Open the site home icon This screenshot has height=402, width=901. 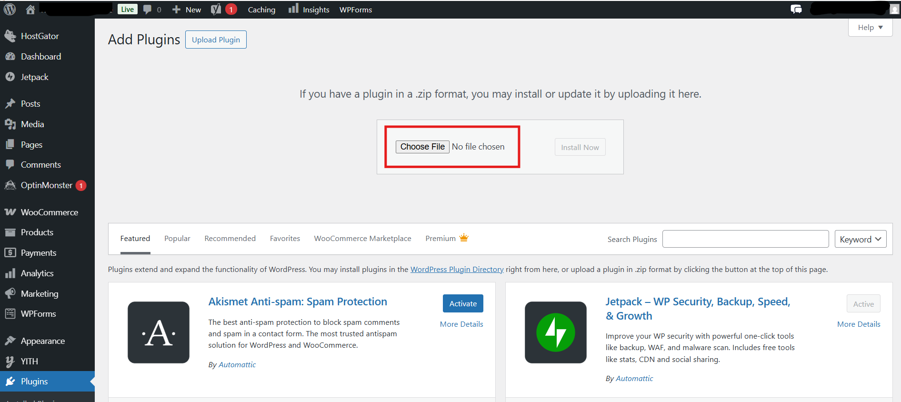30,10
